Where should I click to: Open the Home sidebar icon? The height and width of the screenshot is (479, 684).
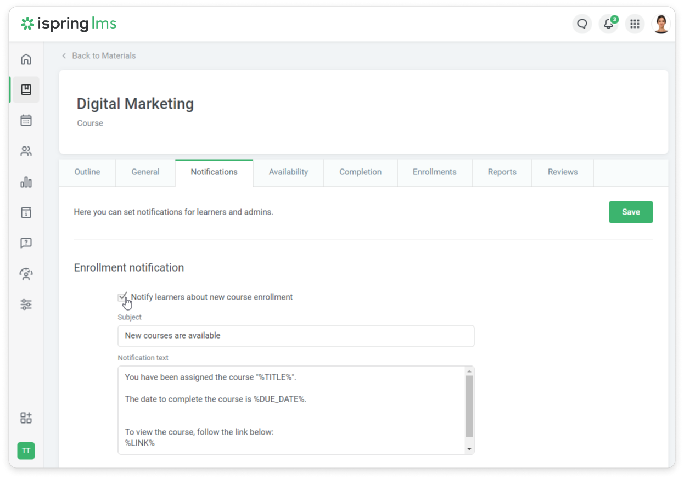click(26, 59)
